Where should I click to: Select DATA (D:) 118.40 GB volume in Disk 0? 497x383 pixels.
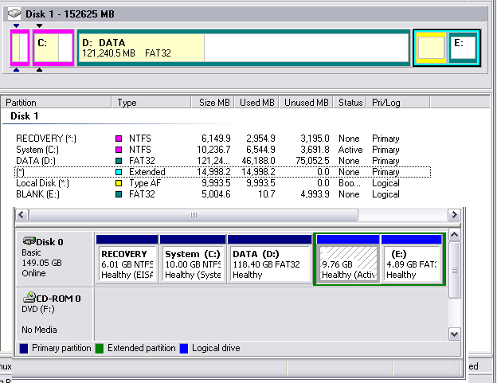pyautogui.click(x=270, y=260)
